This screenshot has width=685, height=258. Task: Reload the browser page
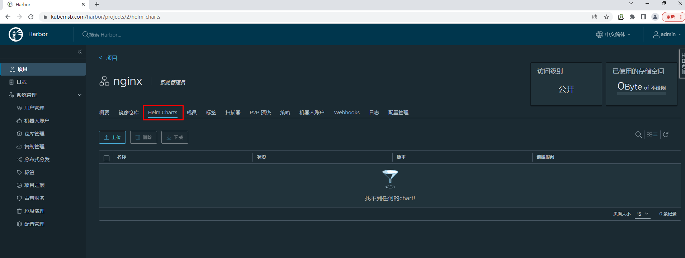[x=31, y=17]
